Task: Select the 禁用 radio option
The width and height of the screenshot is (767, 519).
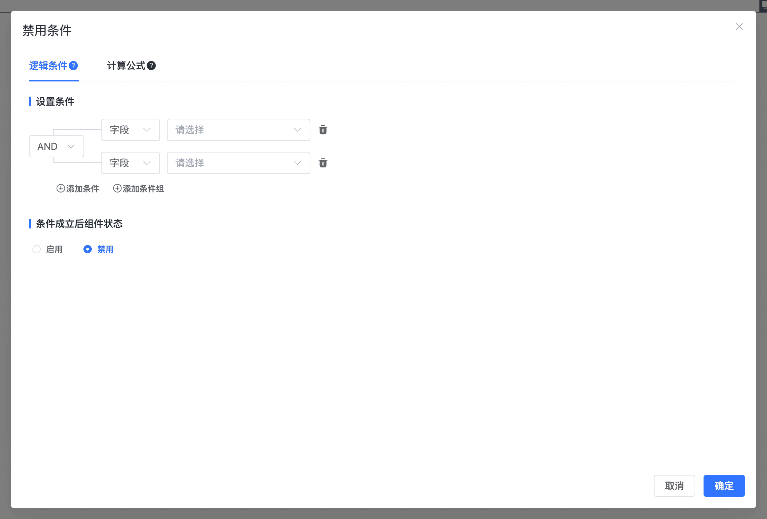Action: pyautogui.click(x=88, y=249)
